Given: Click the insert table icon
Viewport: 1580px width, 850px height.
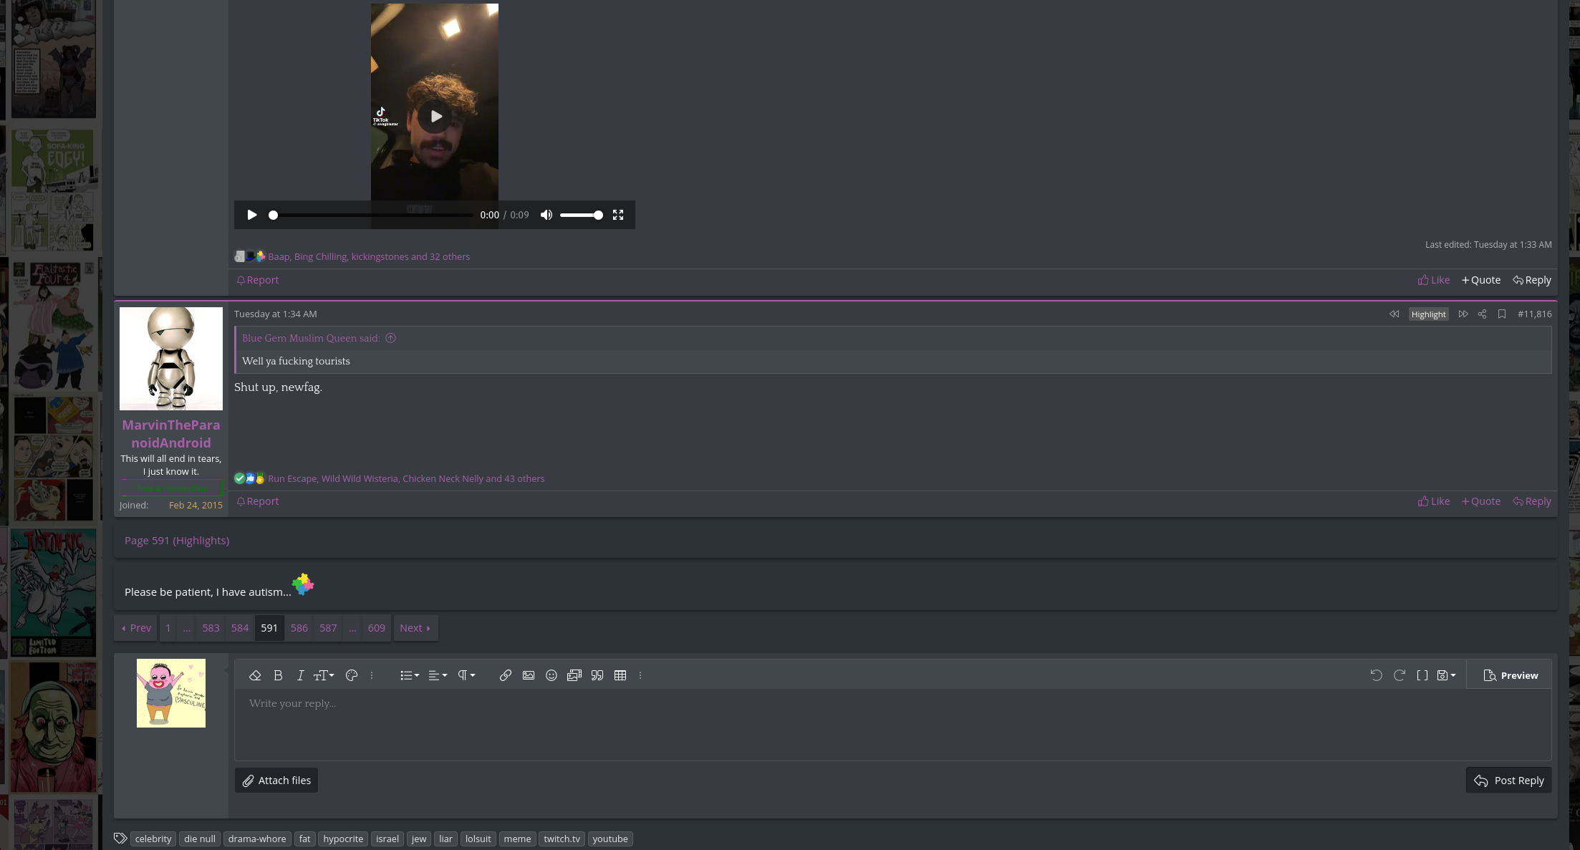Looking at the screenshot, I should click(620, 675).
